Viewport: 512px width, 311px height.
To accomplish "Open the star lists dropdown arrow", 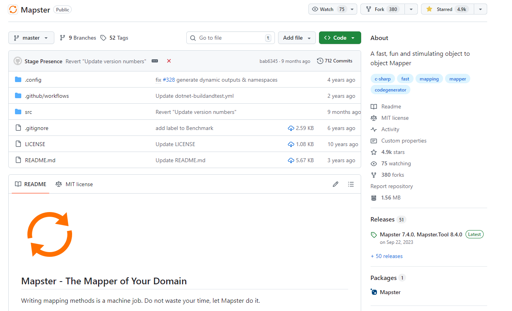I will [x=480, y=9].
